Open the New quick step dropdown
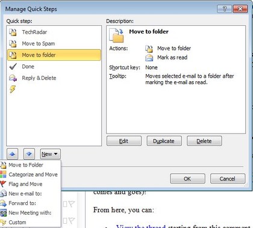 tap(50, 154)
